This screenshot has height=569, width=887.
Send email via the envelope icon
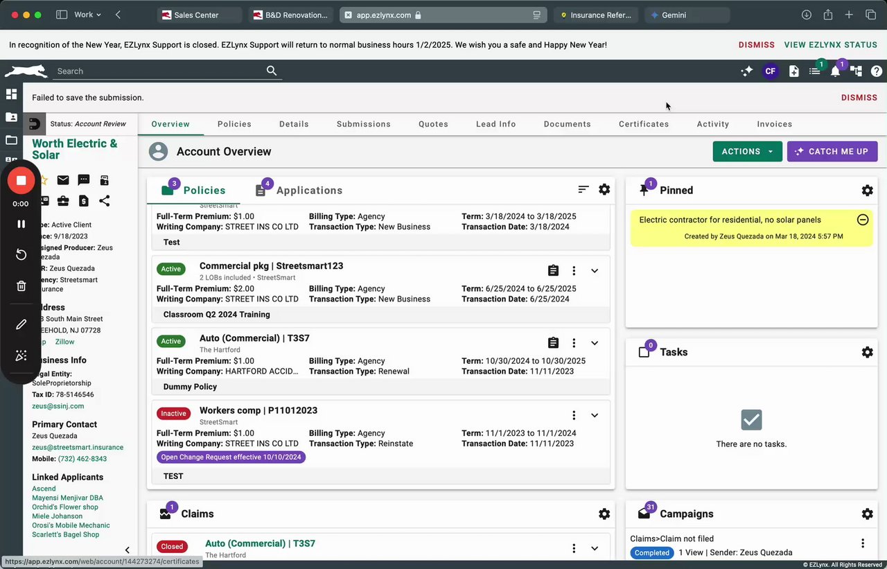pyautogui.click(x=63, y=180)
